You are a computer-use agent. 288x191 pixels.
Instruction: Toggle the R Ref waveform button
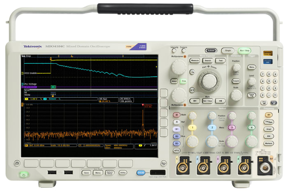177,122
